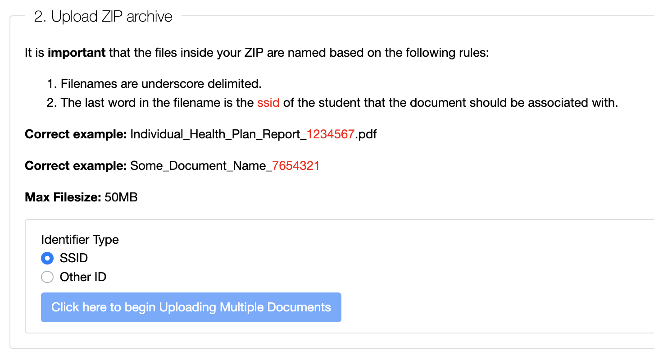The image size is (654, 356).
Task: Click to begin Uploading Multiple Documents
Action: click(191, 307)
